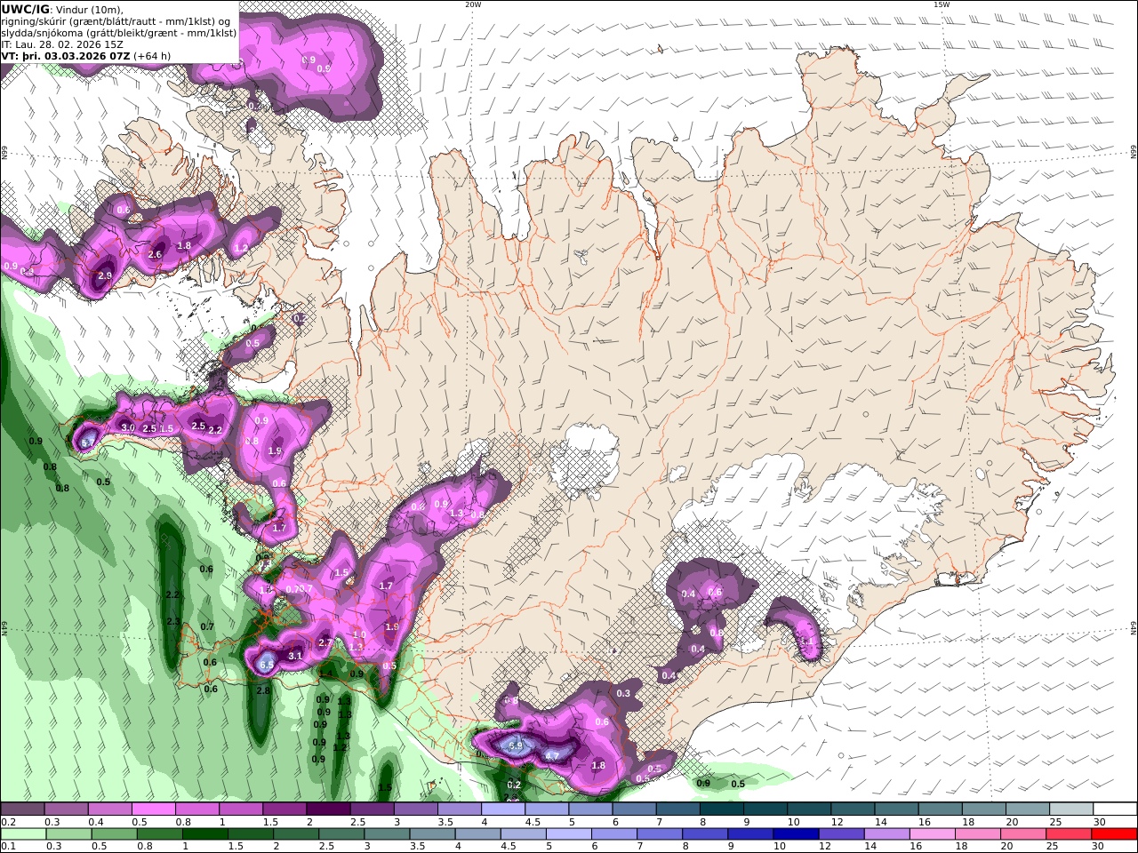Click the 2.7 snowfall value on the map
The height and width of the screenshot is (853, 1138).
[325, 642]
